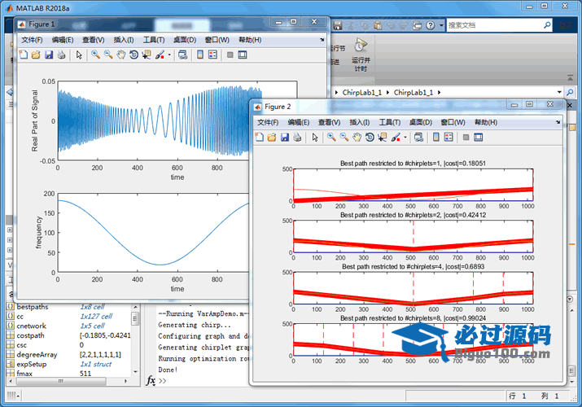Open 窗口(W) menu in Figure 1

coord(217,40)
